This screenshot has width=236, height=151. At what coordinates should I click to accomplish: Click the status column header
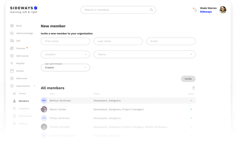191,94
